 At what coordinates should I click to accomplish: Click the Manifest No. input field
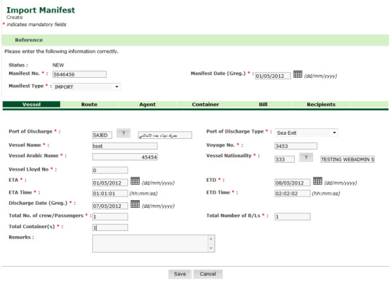pos(79,75)
